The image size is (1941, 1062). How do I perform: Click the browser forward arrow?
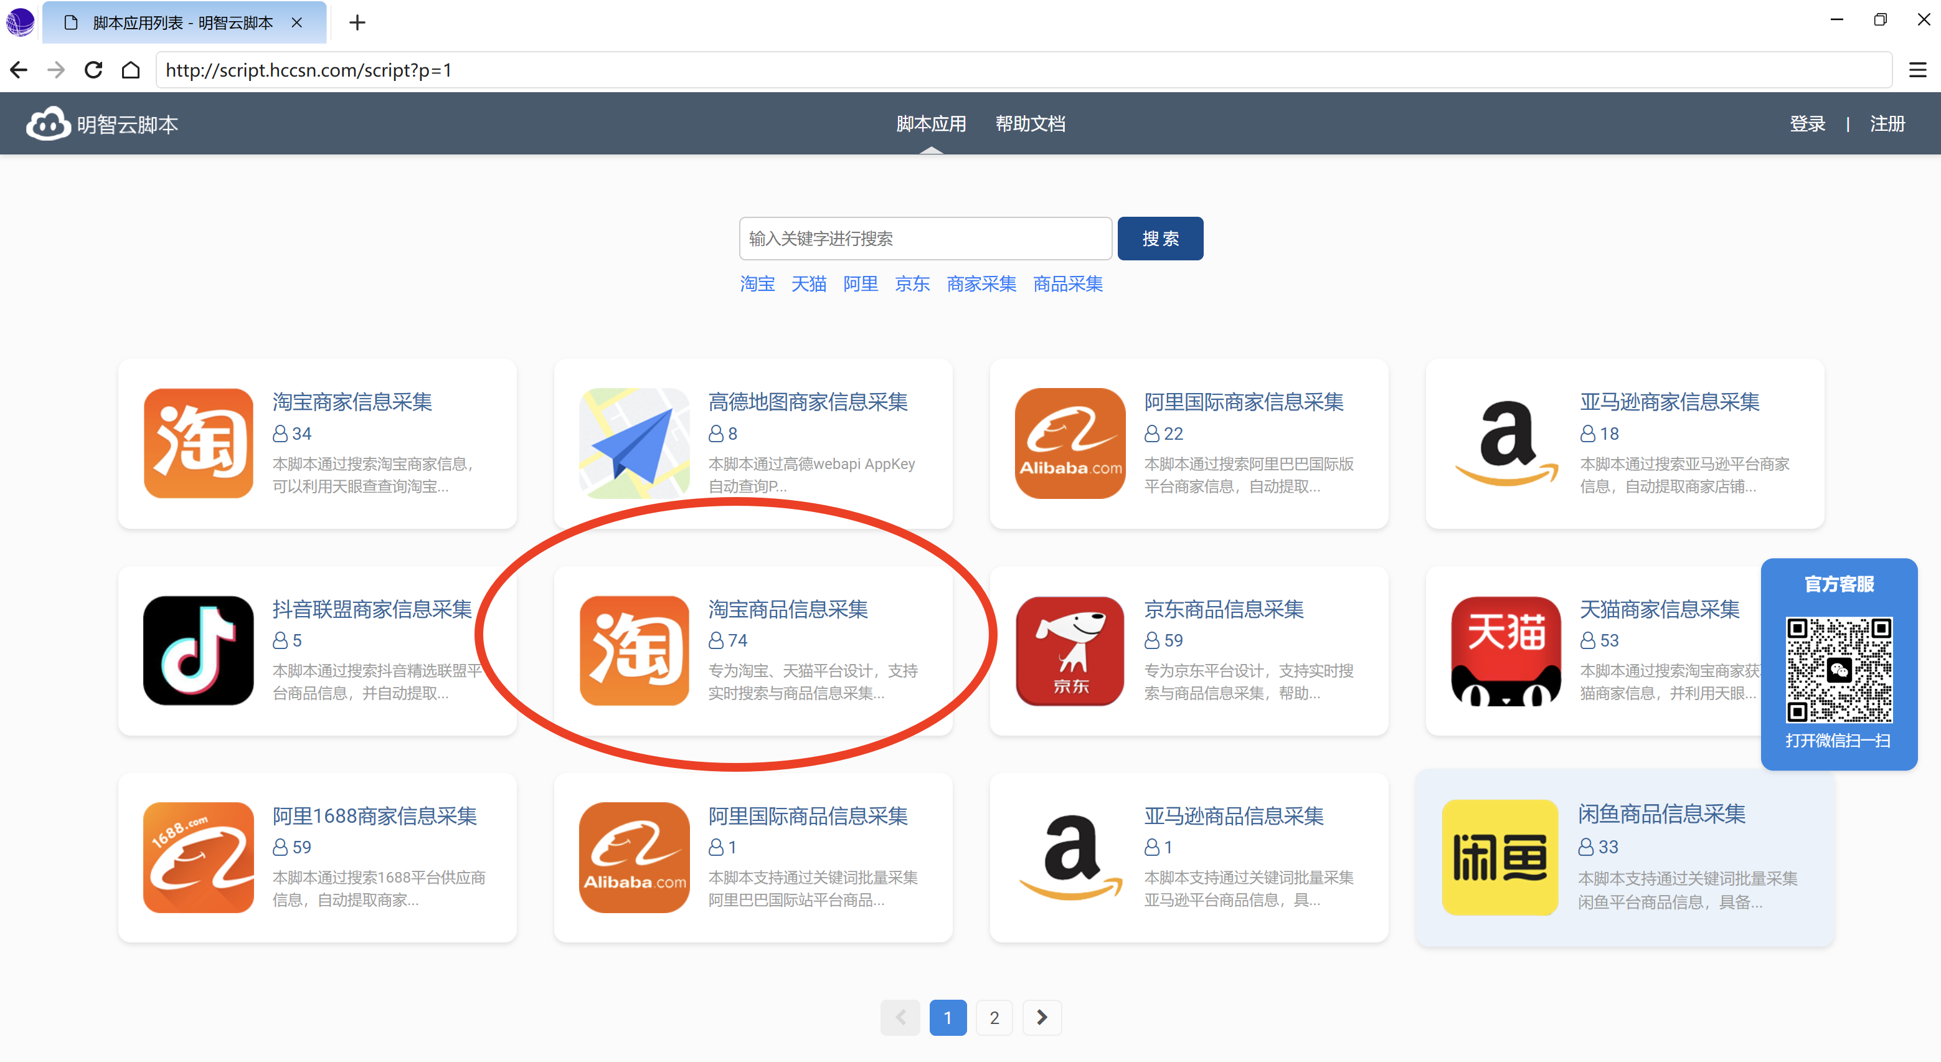56,70
